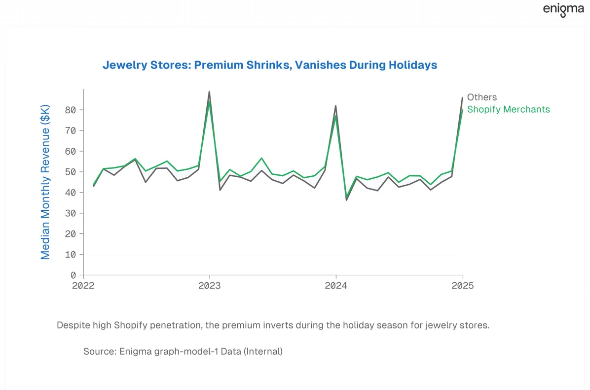Click the 50 y-axis tick label
The width and height of the screenshot is (590, 390).
(71, 172)
